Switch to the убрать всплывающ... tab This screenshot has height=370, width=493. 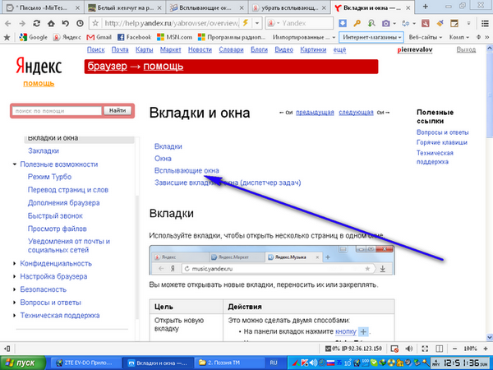(x=289, y=7)
